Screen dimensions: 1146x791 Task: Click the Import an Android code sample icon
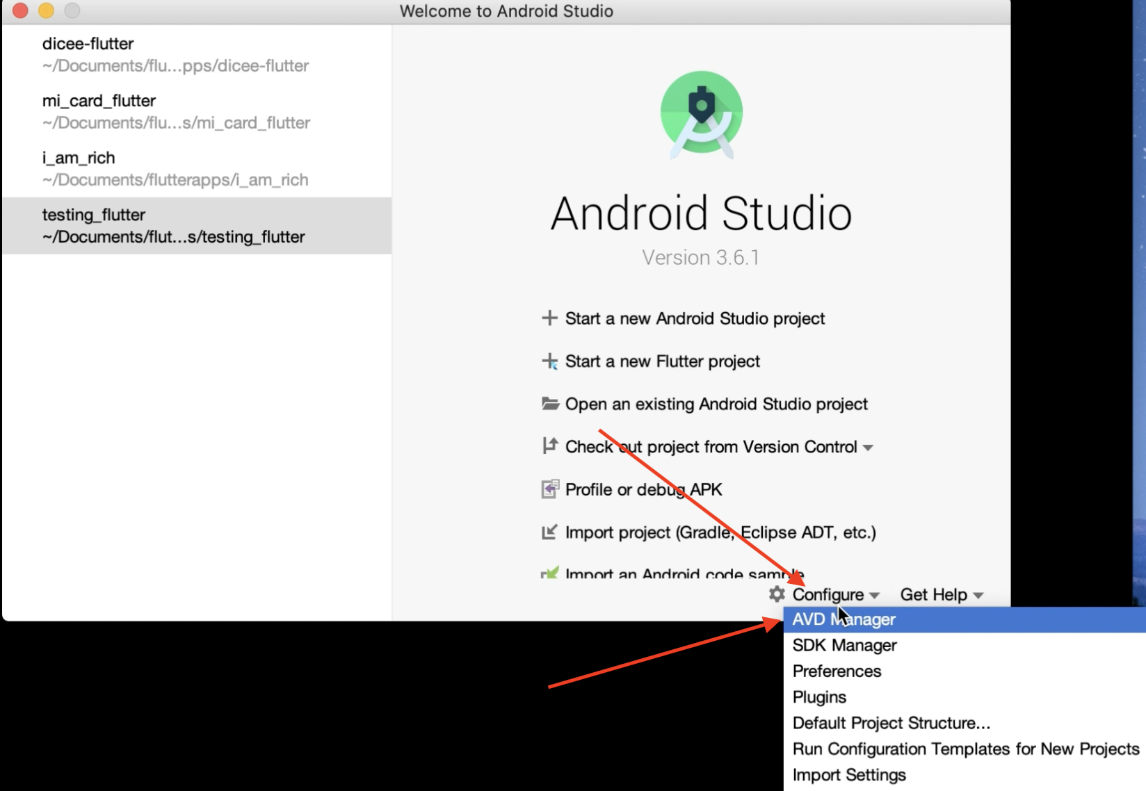pos(549,574)
